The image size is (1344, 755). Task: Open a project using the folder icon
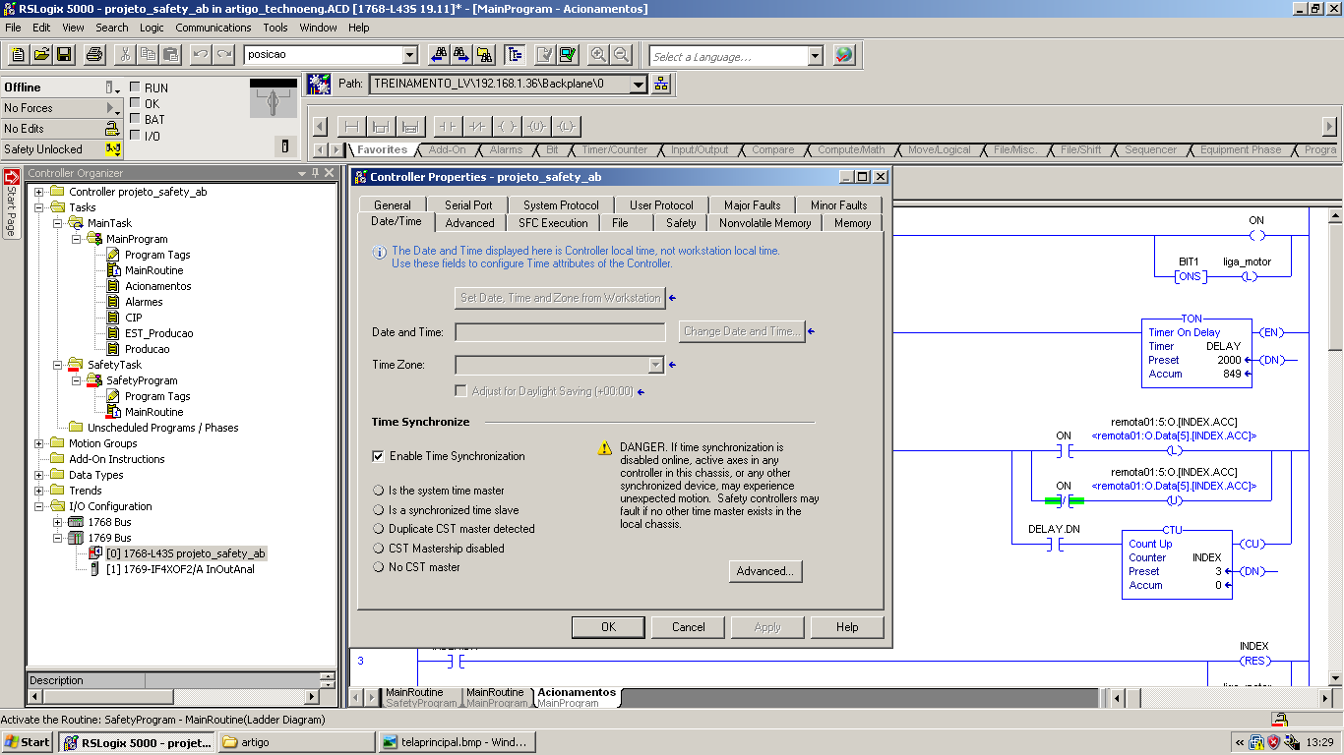pos(39,55)
